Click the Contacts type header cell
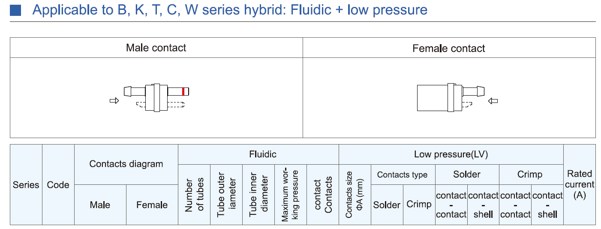601x229 pixels. click(x=402, y=175)
